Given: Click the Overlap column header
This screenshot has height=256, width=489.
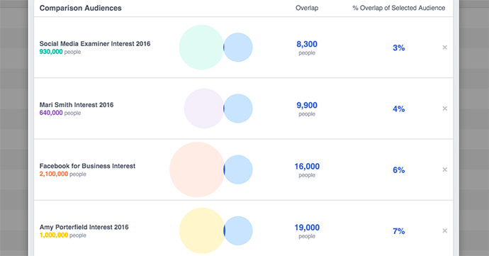Looking at the screenshot, I should [x=307, y=8].
